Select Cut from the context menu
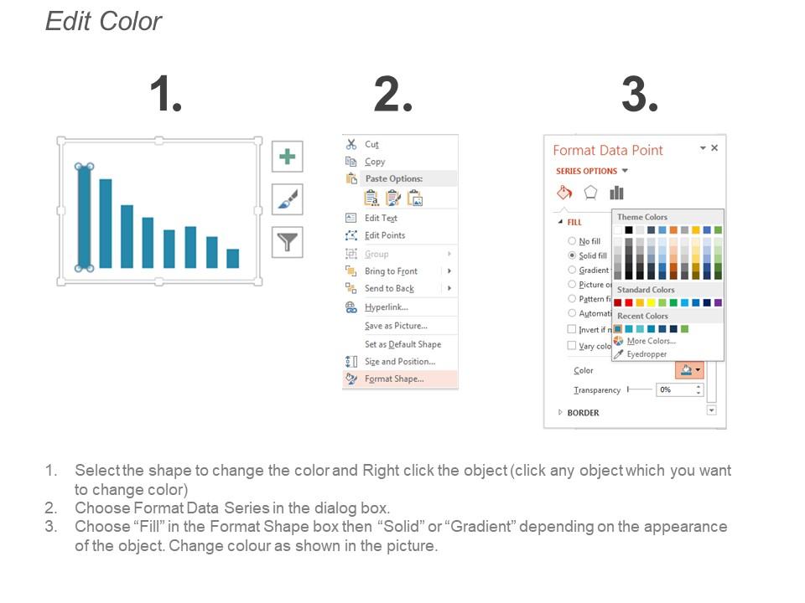The image size is (805, 603). tap(371, 144)
